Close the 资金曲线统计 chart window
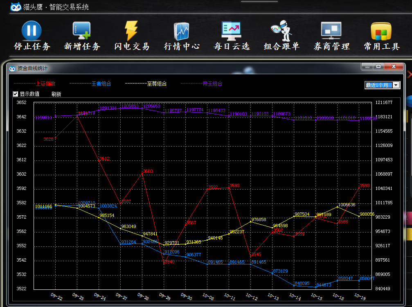The width and height of the screenshot is (412, 307). (394, 66)
